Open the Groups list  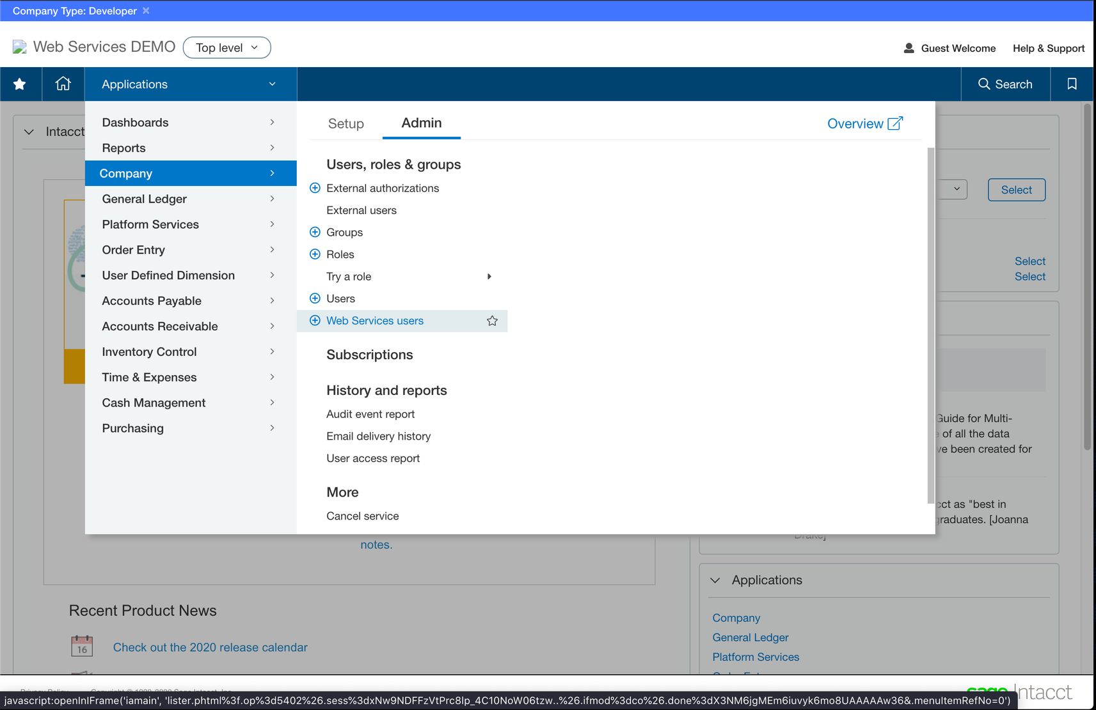(x=344, y=232)
